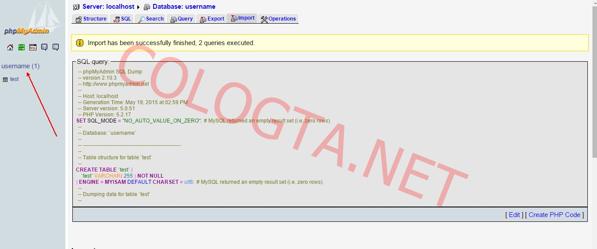Image resolution: width=597 pixels, height=249 pixels.
Task: Open the username (1) database link
Action: click(x=20, y=66)
